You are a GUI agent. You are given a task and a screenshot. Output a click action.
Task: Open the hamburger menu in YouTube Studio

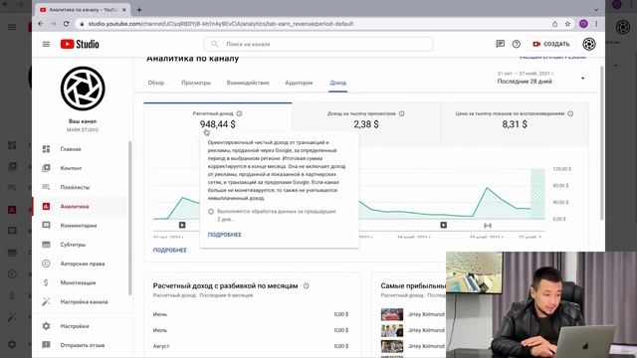46,44
